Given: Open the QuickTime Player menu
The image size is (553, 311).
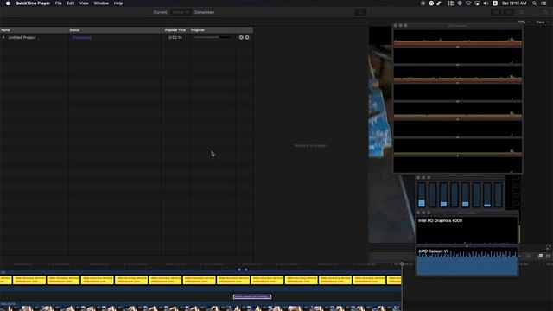Looking at the screenshot, I should point(33,3).
